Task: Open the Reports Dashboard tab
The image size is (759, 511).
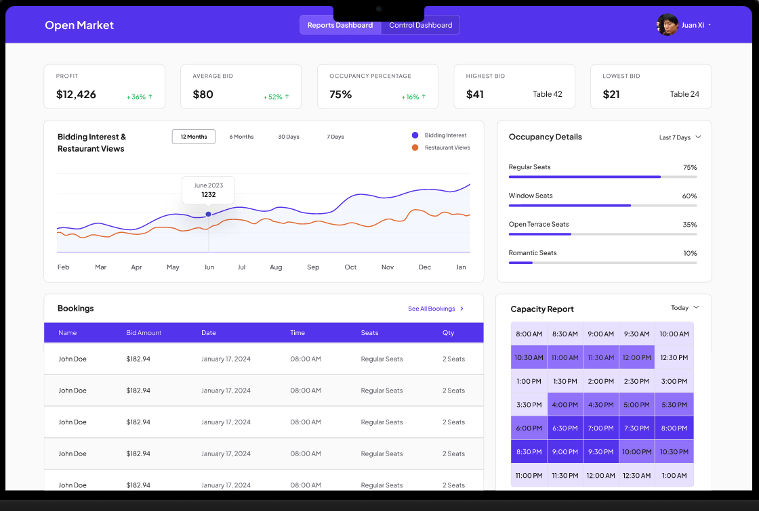Action: click(x=340, y=25)
